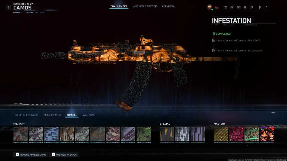Select the gray woodland military camo
The height and width of the screenshot is (161, 287).
pyautogui.click(x=82, y=134)
